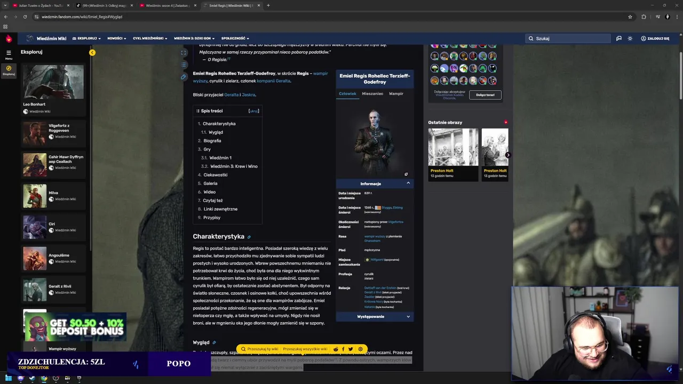The image size is (683, 384).
Task: Open a new browser tab plus button
Action: click(x=268, y=5)
